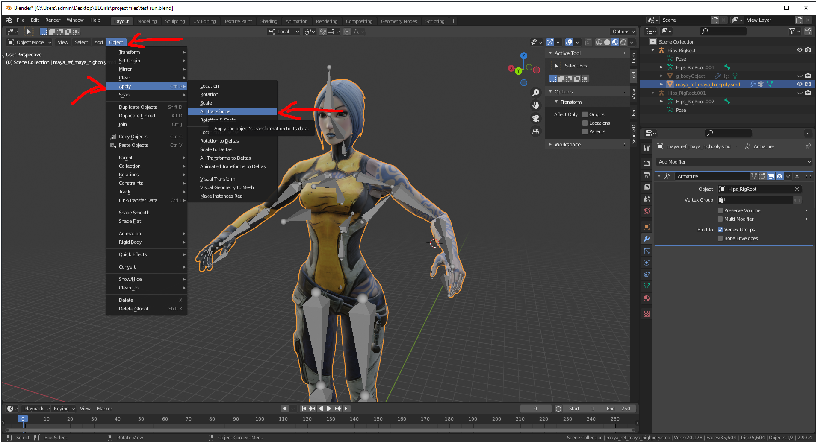821x444 pixels.
Task: Click the End frame 250 field
Action: pos(619,409)
